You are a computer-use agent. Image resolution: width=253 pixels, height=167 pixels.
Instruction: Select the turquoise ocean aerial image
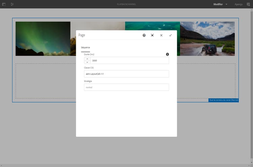tap(152, 26)
